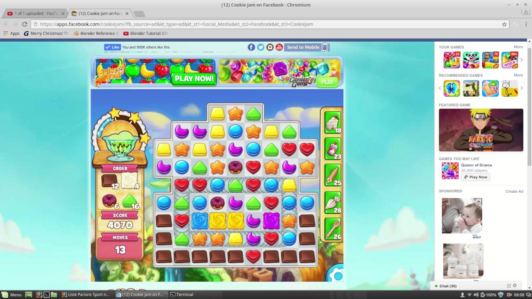
Task: Open the warrior-themed recommended game
Action: 471,88
